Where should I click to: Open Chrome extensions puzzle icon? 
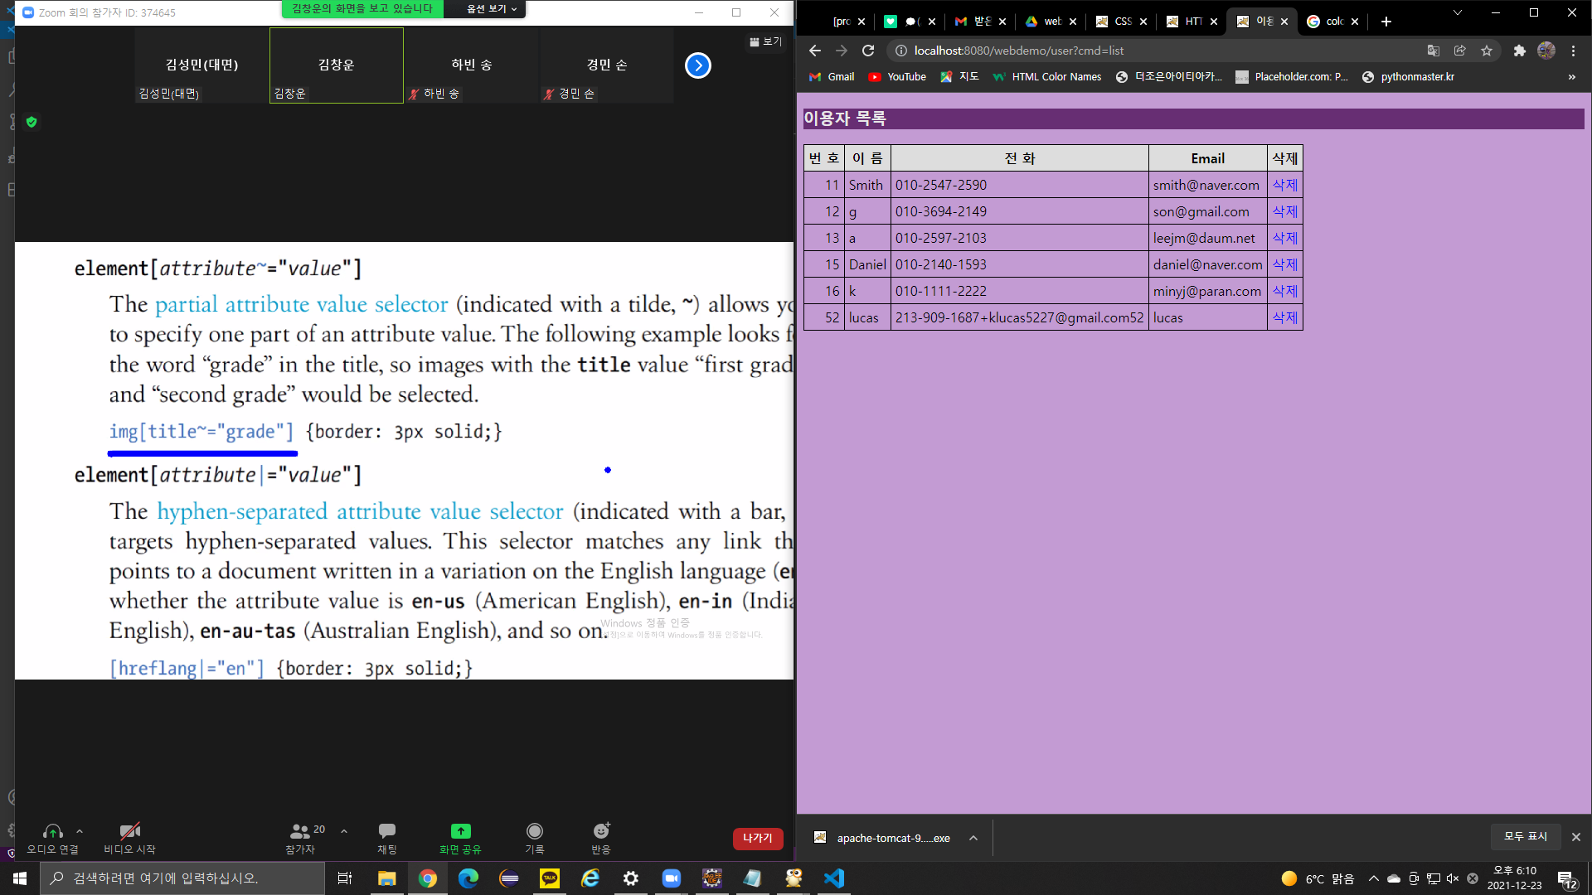[1519, 51]
